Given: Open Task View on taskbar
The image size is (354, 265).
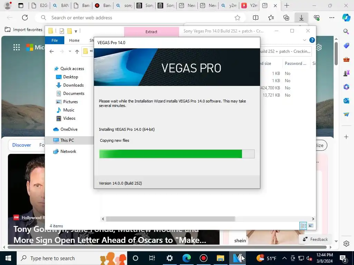Looking at the screenshot, I should coord(152,258).
